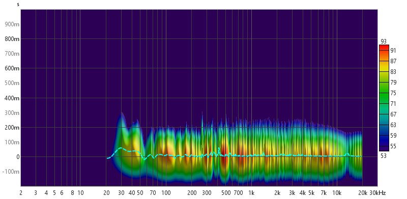This screenshot has height=199, width=407.
Task: Click the -100m time axis label
Action: coord(11,172)
